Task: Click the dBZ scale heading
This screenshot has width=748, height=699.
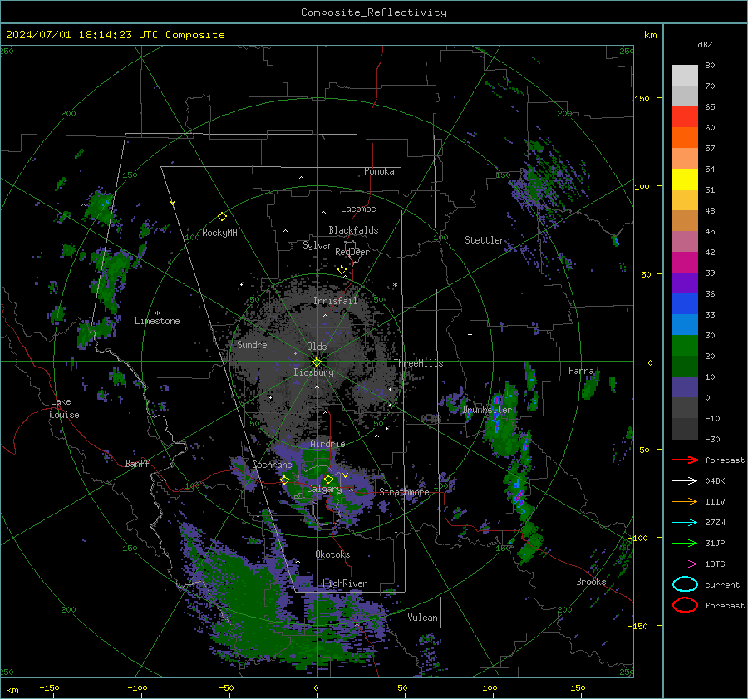Action: coord(705,44)
